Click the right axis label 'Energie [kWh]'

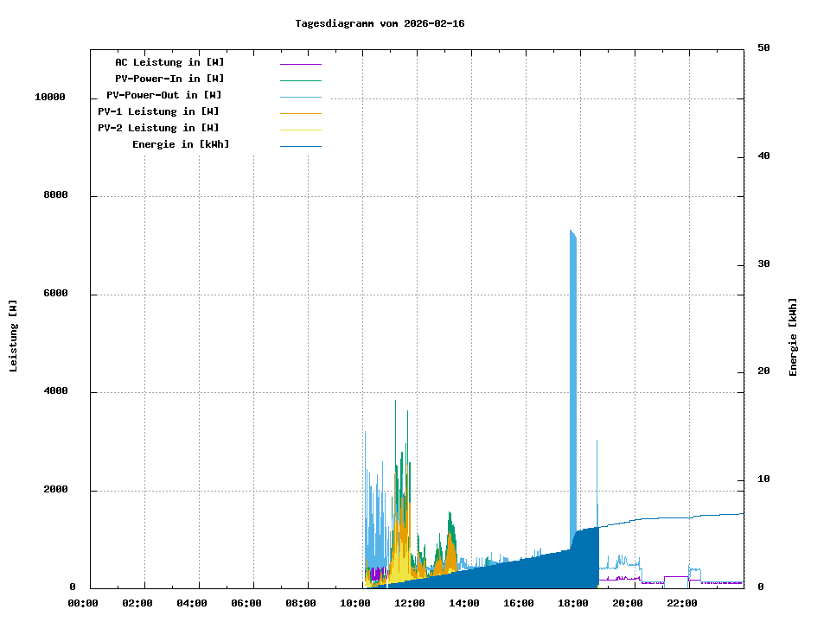pos(793,337)
